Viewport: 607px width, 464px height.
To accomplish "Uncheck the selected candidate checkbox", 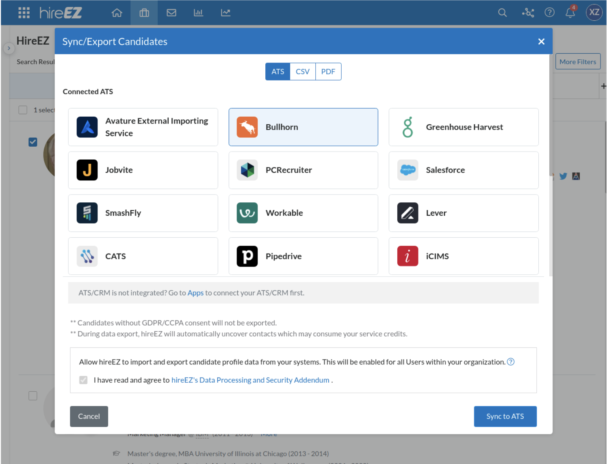I will tap(33, 142).
